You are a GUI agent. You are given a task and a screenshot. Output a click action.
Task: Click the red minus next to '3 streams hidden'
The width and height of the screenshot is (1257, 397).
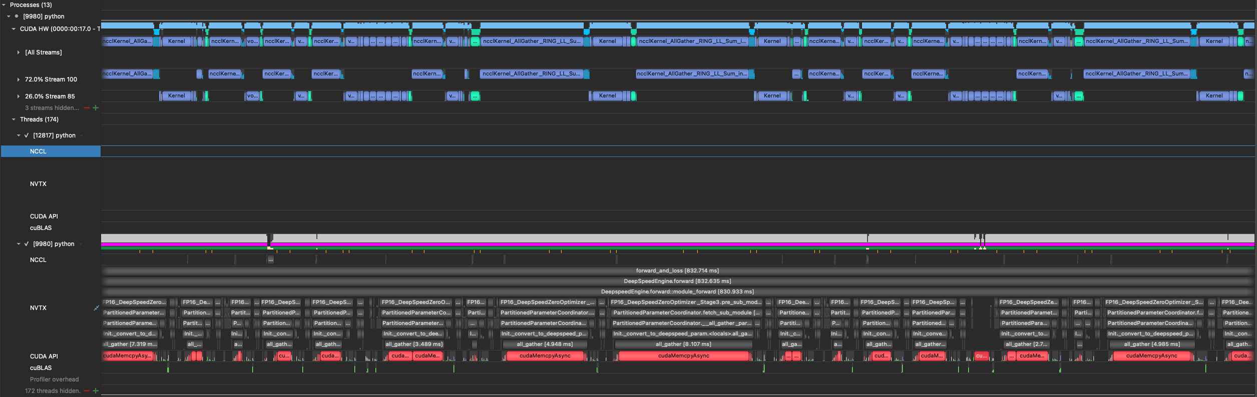pyautogui.click(x=87, y=108)
